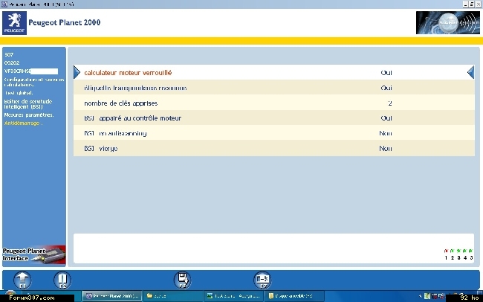Click the F5 save floppy disk button
483x302 pixels.
(x=182, y=280)
